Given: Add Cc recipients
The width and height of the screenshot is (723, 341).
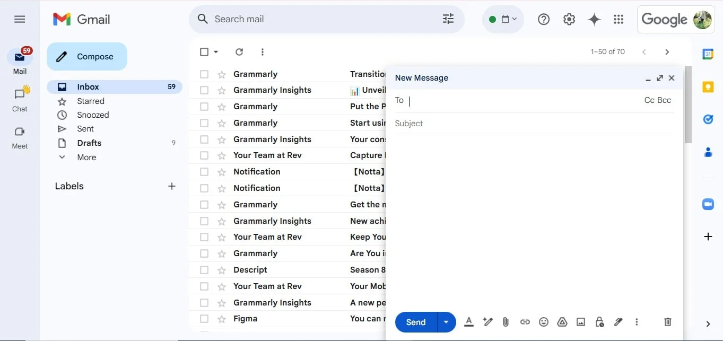Looking at the screenshot, I should (x=649, y=100).
